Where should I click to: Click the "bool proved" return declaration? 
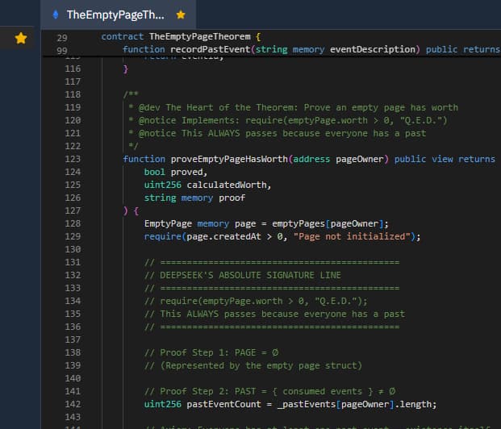[x=176, y=173]
